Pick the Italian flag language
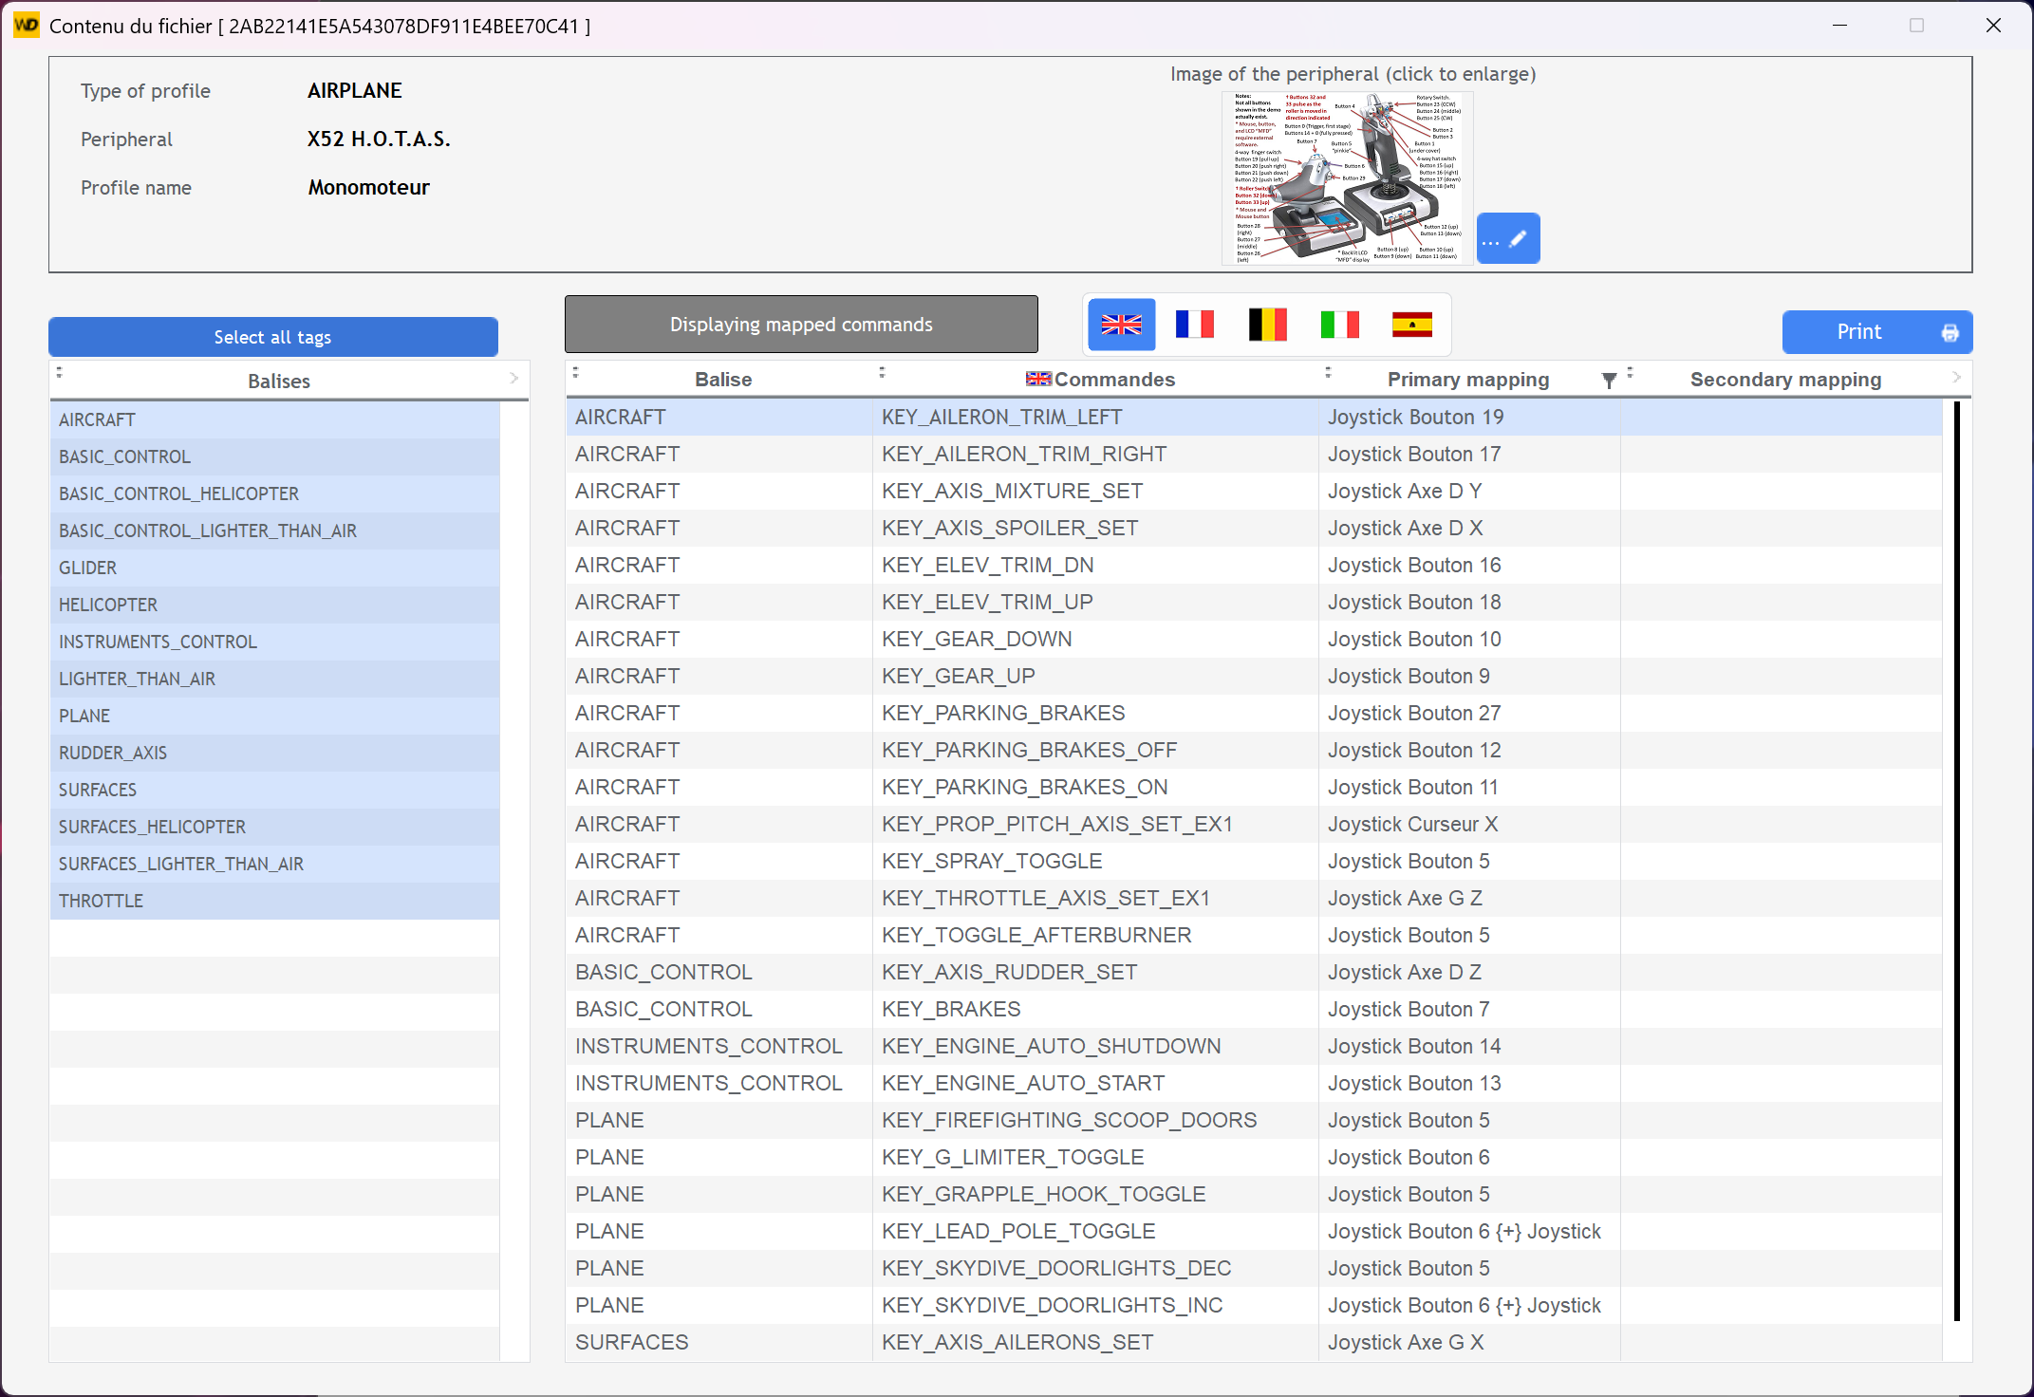This screenshot has height=1397, width=2034. click(1339, 326)
